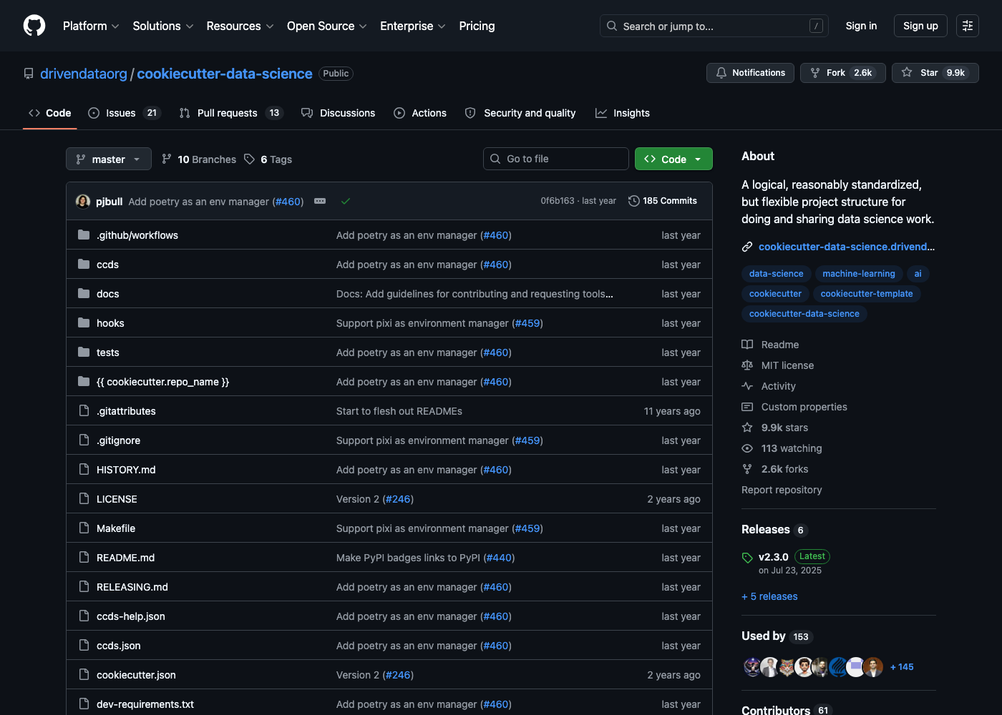Expand the Open Source menu

[327, 26]
